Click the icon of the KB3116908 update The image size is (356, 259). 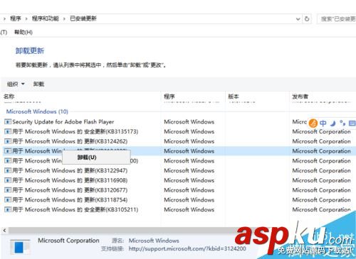coord(8,180)
